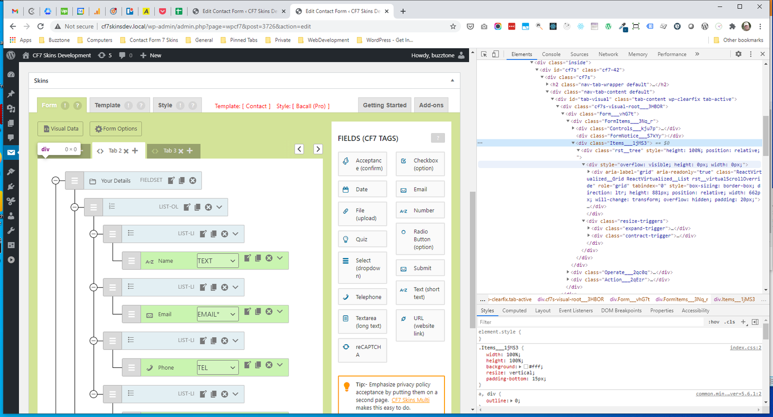Collapse the LIST-OL tree node
Image resolution: width=773 pixels, height=417 pixels.
click(74, 207)
